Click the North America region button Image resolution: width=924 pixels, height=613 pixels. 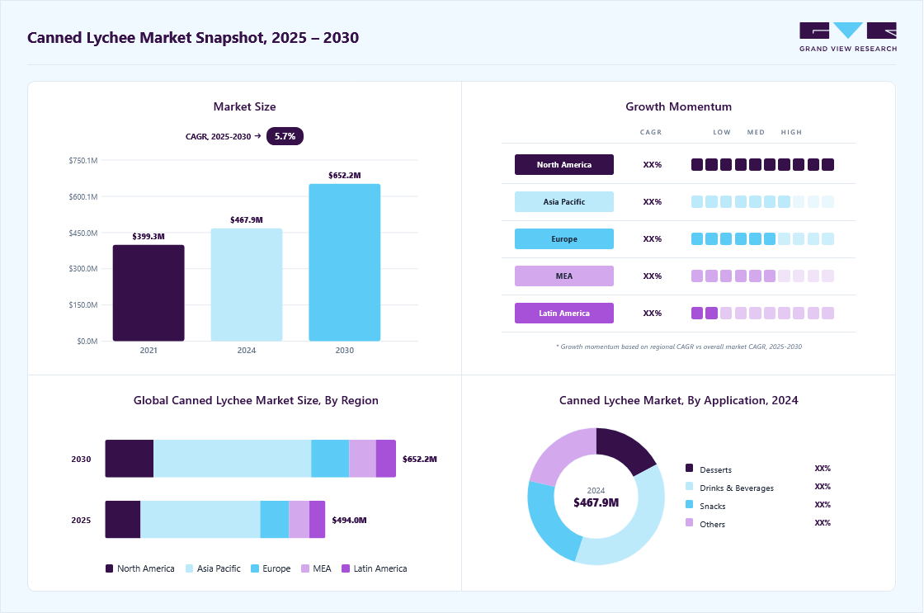pyautogui.click(x=564, y=164)
